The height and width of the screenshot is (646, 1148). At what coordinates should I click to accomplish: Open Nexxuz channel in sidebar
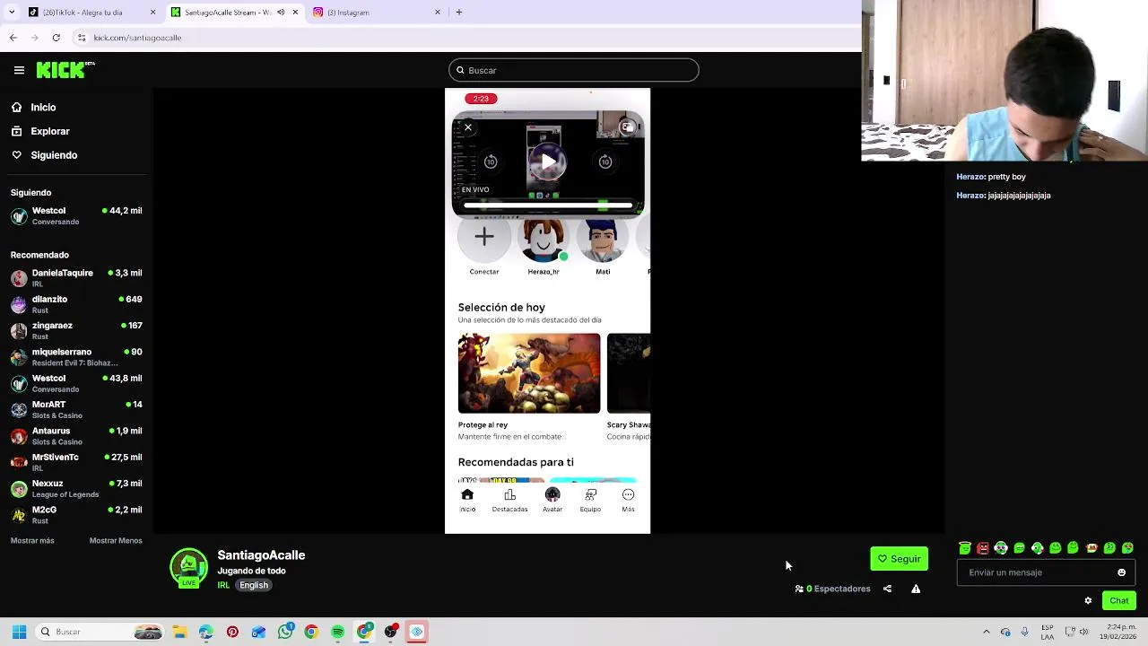click(x=76, y=488)
